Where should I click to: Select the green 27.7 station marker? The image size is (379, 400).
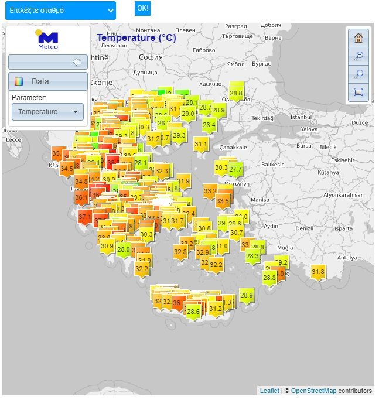tap(235, 170)
